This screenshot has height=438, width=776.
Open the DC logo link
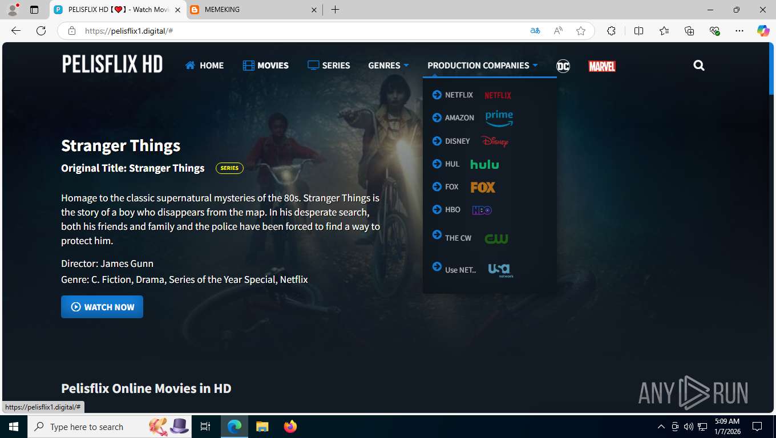point(563,66)
